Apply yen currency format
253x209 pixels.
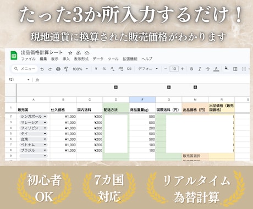point(96,69)
